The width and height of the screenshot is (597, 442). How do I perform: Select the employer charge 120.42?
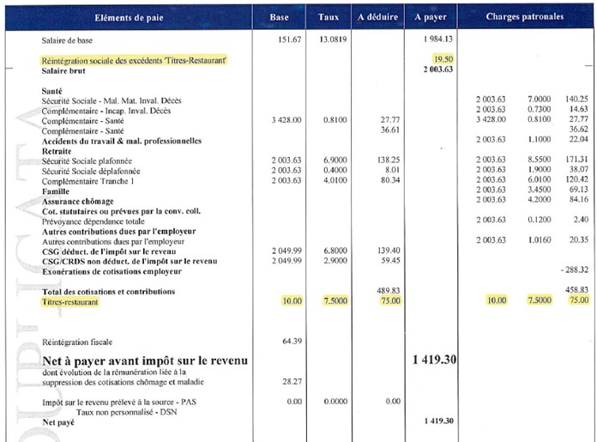576,179
